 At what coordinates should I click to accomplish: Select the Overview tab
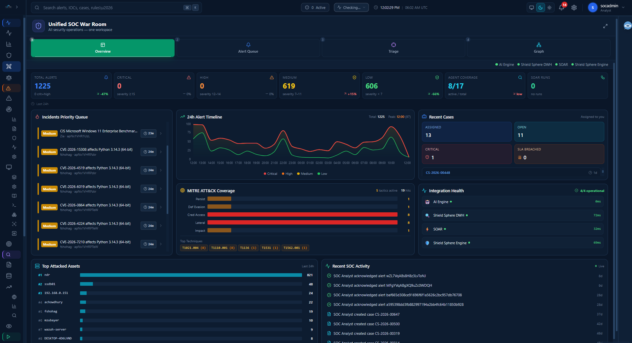(103, 48)
